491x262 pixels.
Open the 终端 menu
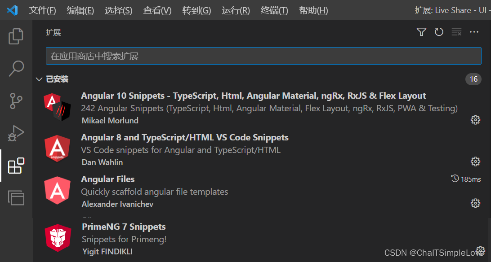pyautogui.click(x=274, y=10)
